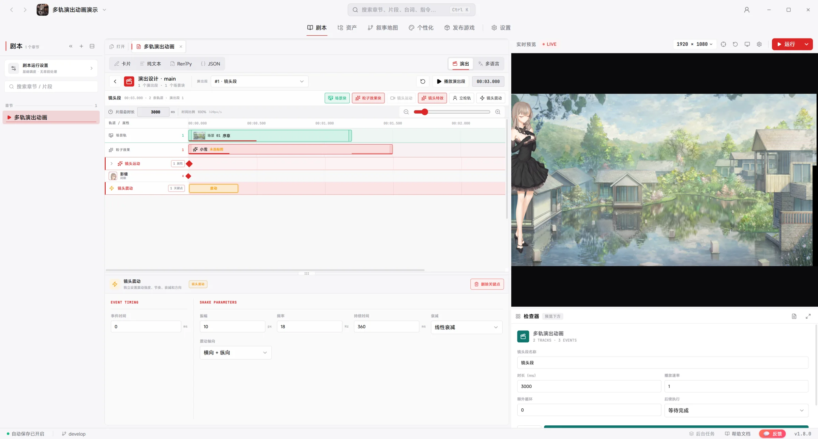Click the zoom-out magnifier on the timeline
The image size is (818, 439).
pos(406,112)
